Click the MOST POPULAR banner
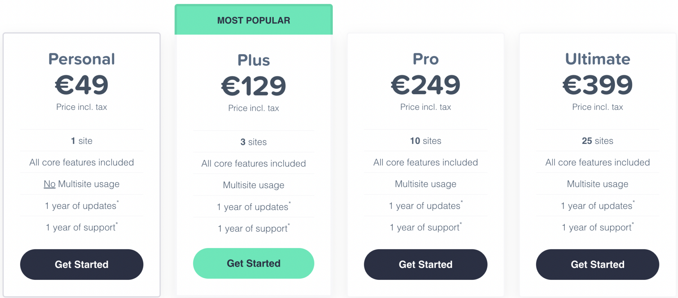This screenshot has width=678, height=298. (254, 20)
